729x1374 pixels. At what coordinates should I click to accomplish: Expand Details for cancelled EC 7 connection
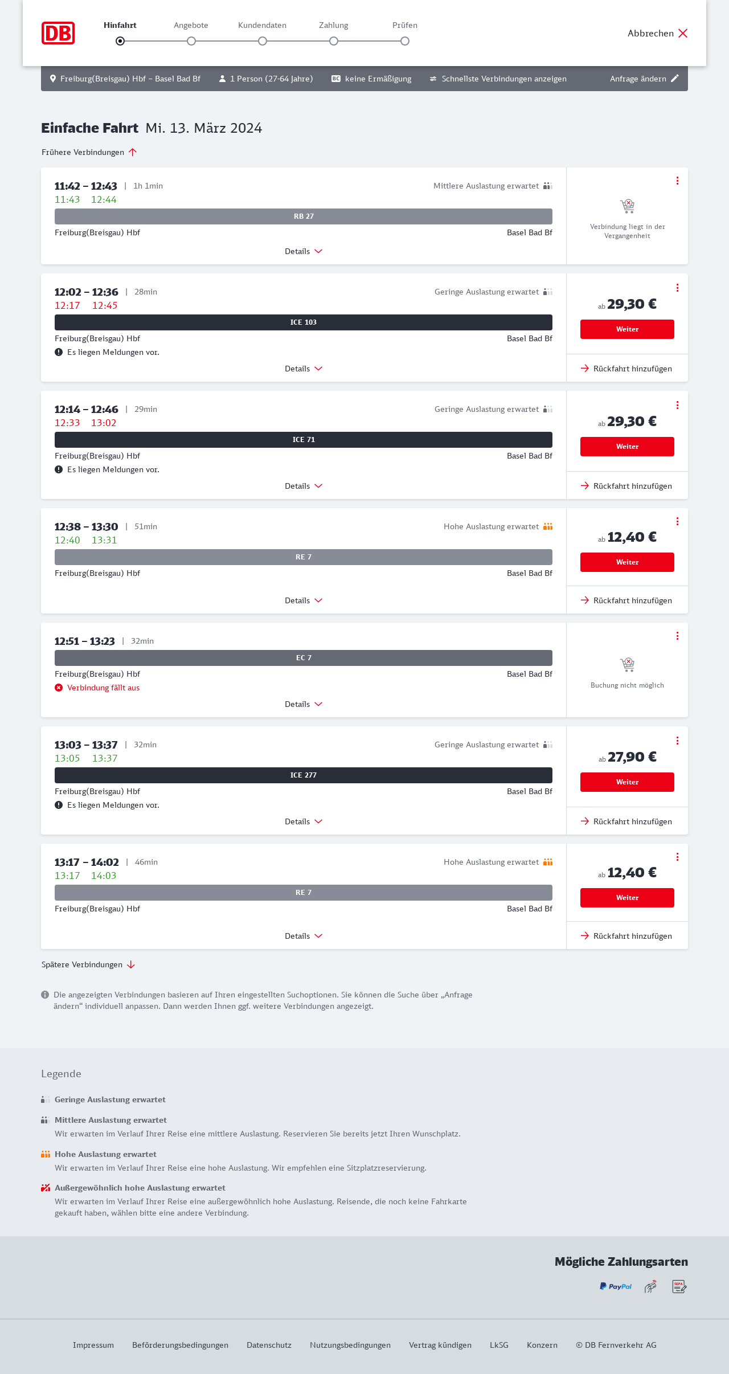[x=304, y=704]
